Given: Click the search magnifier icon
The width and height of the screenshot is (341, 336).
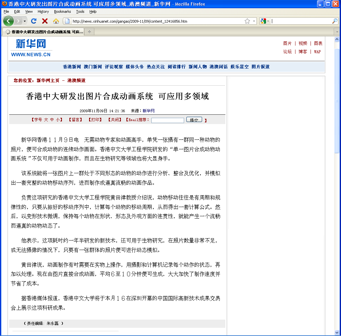Looking at the screenshot, I should (x=335, y=21).
